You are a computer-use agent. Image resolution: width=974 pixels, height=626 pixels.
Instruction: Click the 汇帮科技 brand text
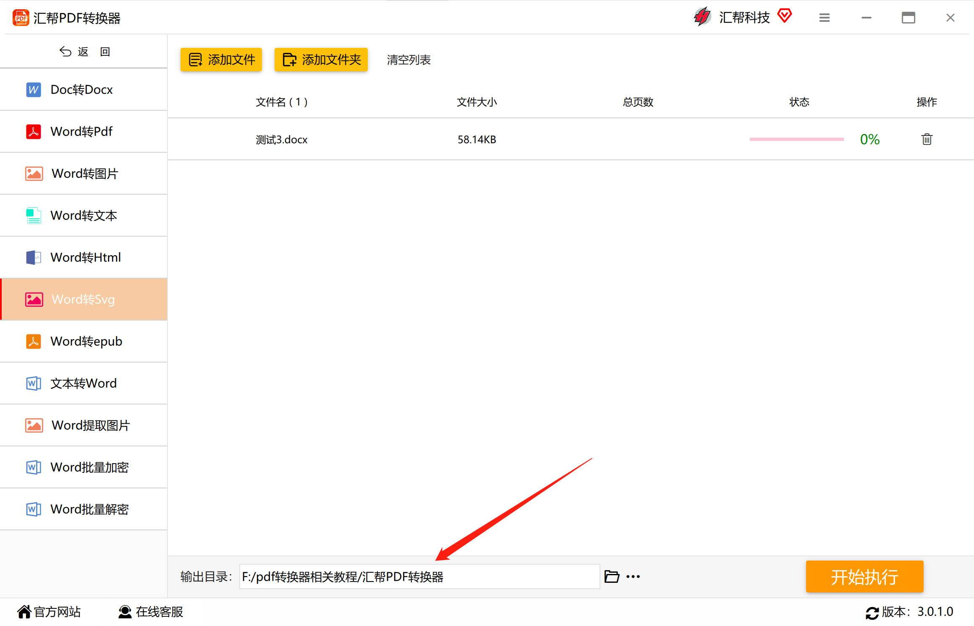click(744, 18)
